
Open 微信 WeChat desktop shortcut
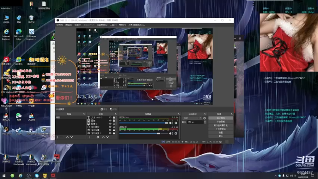19,117
